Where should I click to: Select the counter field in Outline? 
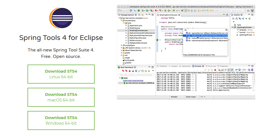(245, 32)
